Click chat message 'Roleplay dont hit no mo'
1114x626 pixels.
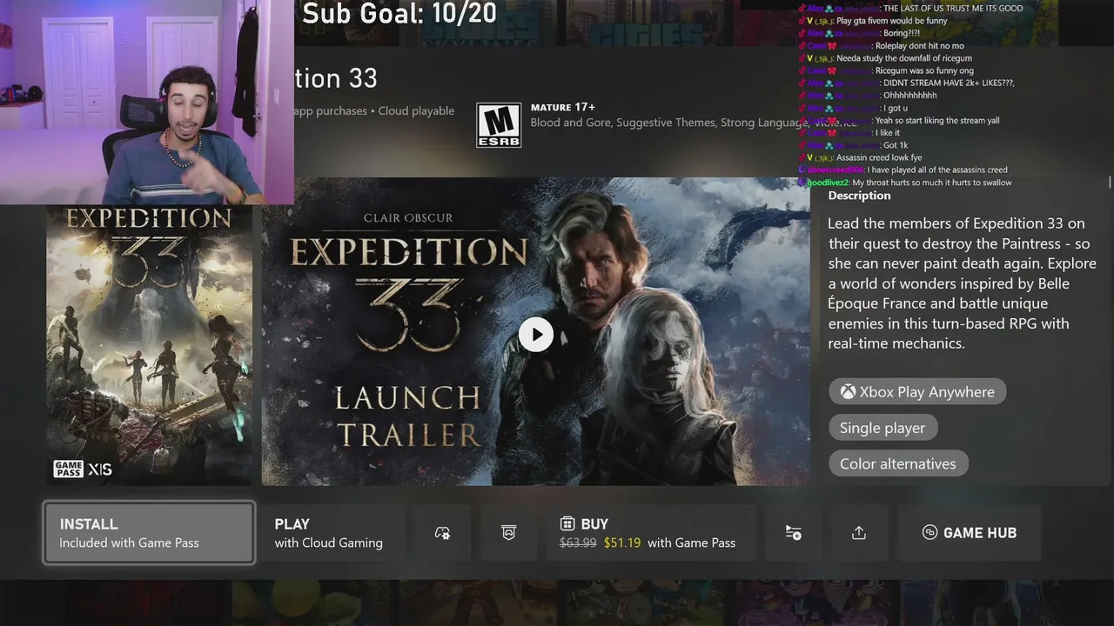point(919,46)
